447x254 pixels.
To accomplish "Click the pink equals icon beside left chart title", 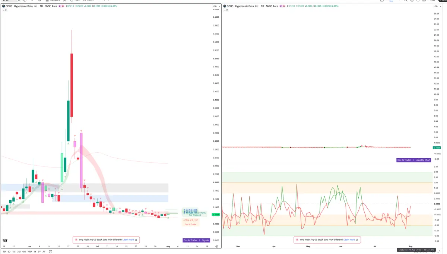I will (63, 6).
